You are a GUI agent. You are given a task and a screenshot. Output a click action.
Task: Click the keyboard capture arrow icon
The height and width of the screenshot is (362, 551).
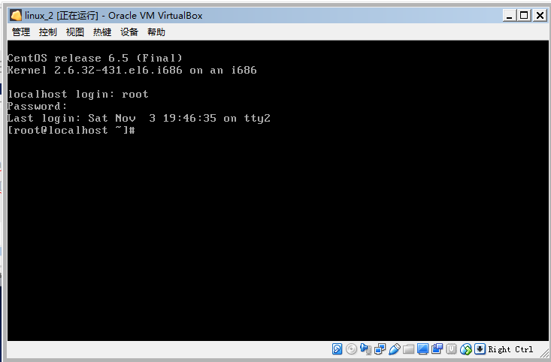pos(480,349)
